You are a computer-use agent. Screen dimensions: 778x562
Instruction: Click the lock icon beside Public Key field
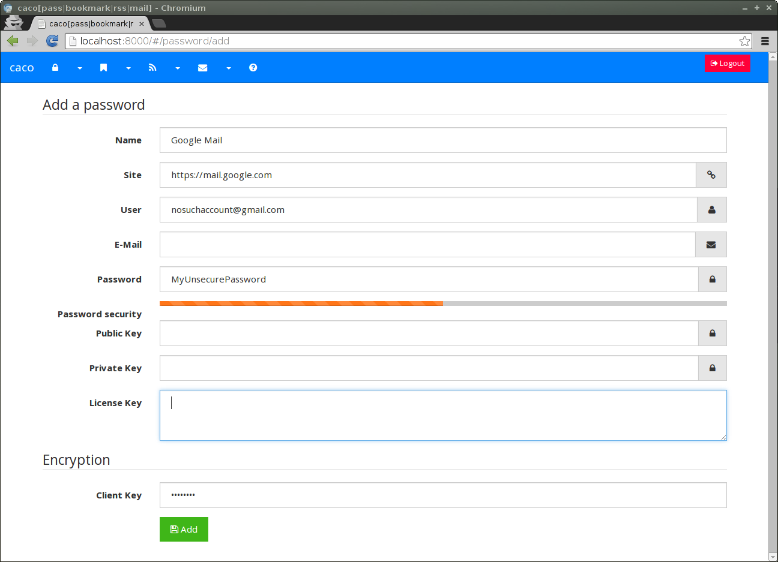coord(713,333)
